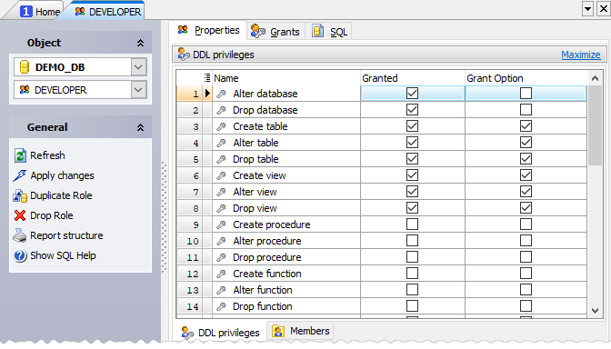
Task: Disable Grant Option for Create table
Action: point(526,126)
